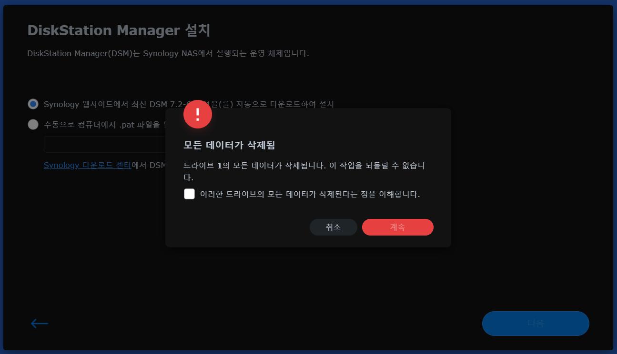The height and width of the screenshot is (354, 617).
Task: Click the 수동으로 컴퓨터에서 .pat option label
Action: (104, 125)
